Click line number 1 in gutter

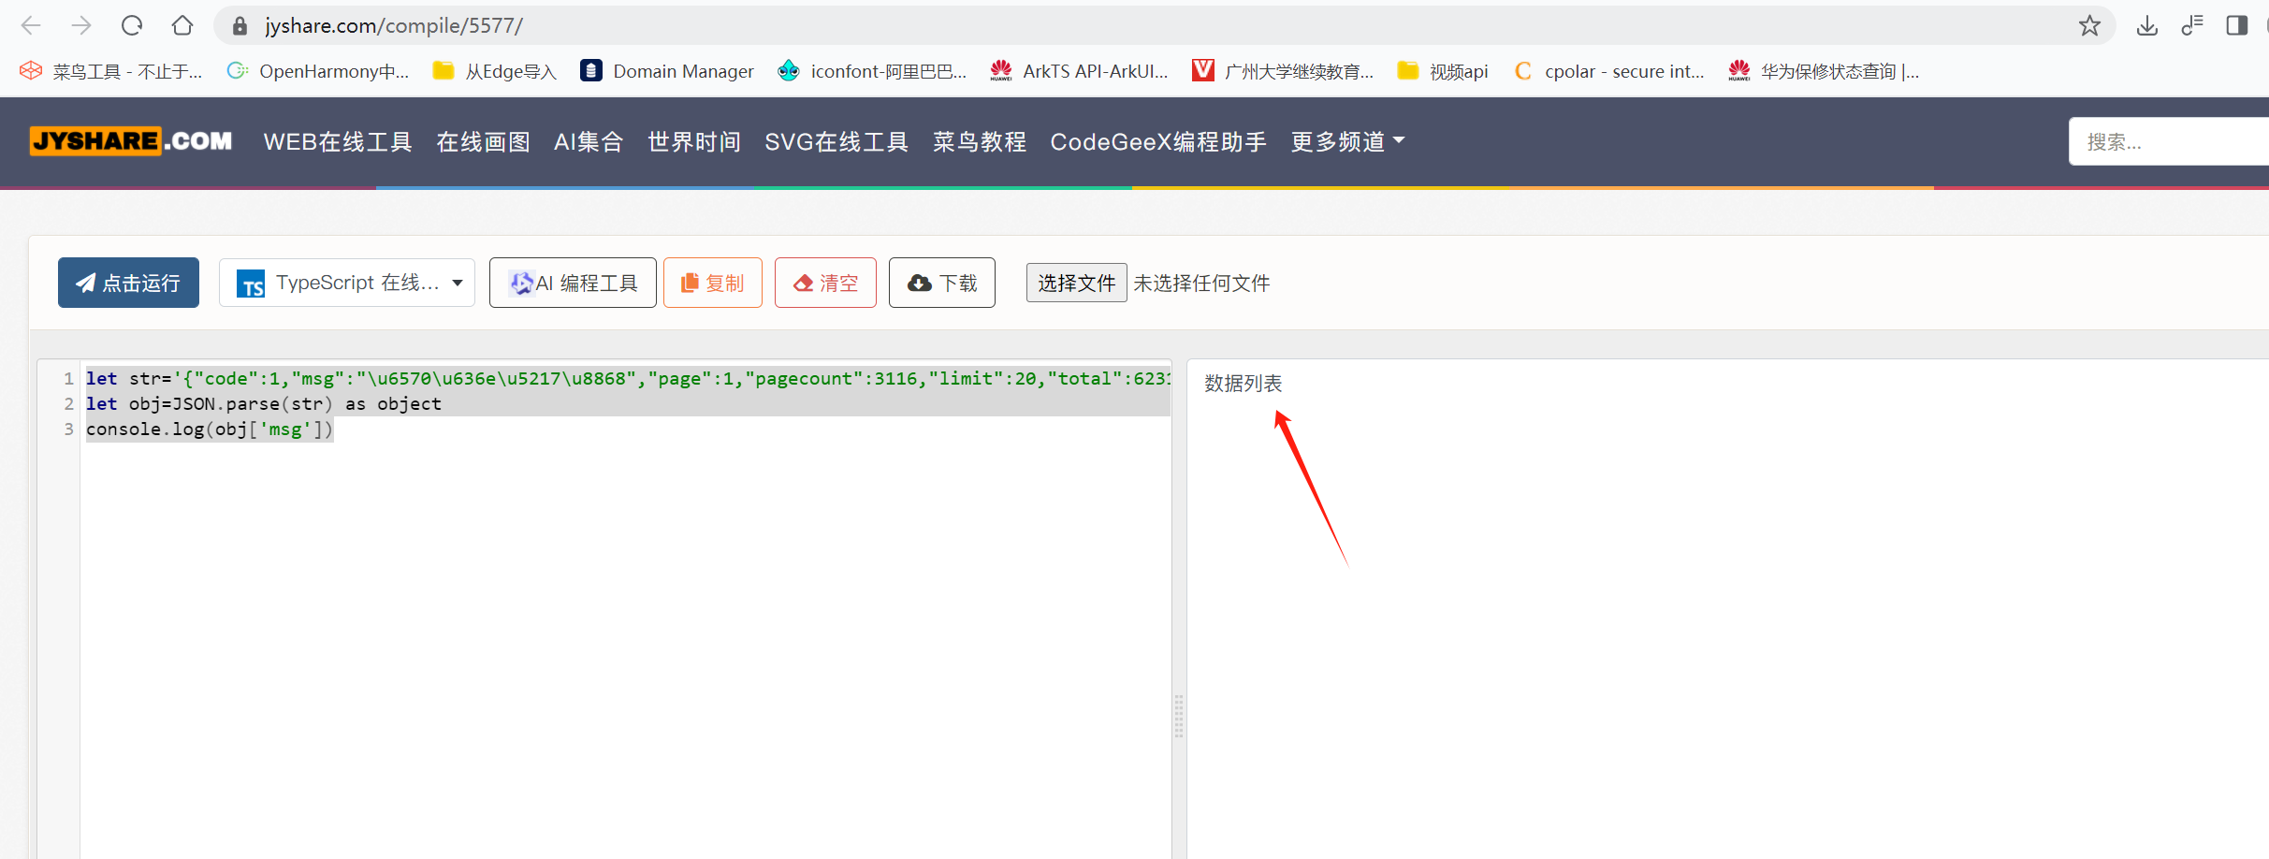tap(68, 378)
